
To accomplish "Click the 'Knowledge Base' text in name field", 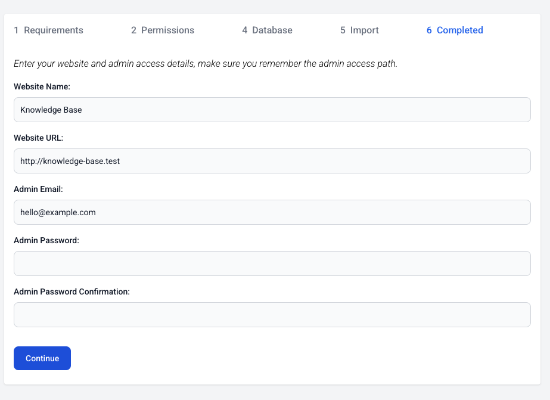I will click(51, 110).
